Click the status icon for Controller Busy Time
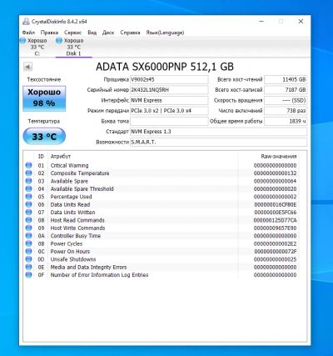The width and height of the screenshot is (333, 356). point(28,236)
